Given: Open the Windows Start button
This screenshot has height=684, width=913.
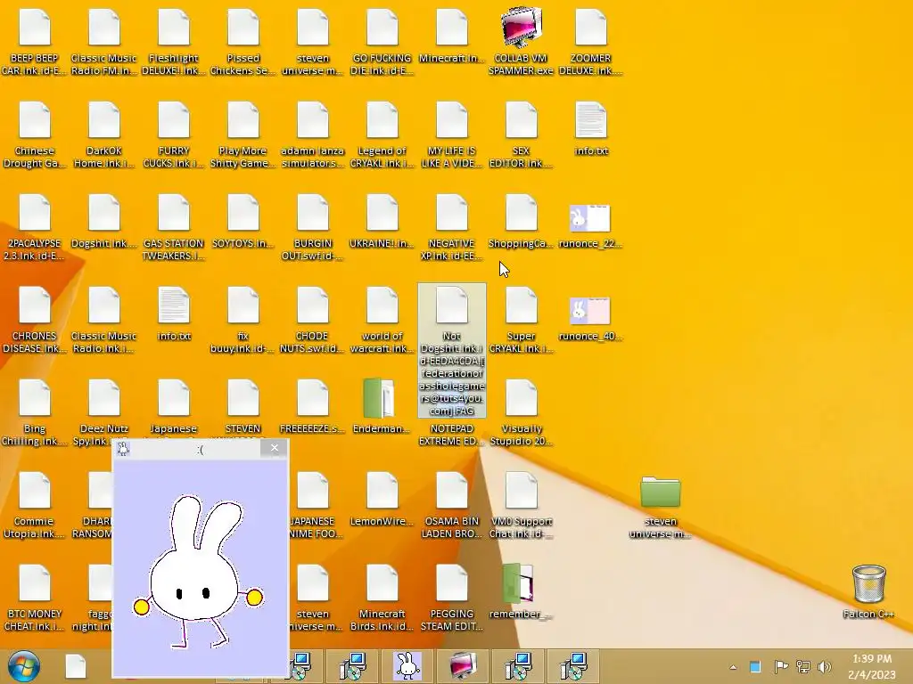Looking at the screenshot, I should (x=24, y=666).
